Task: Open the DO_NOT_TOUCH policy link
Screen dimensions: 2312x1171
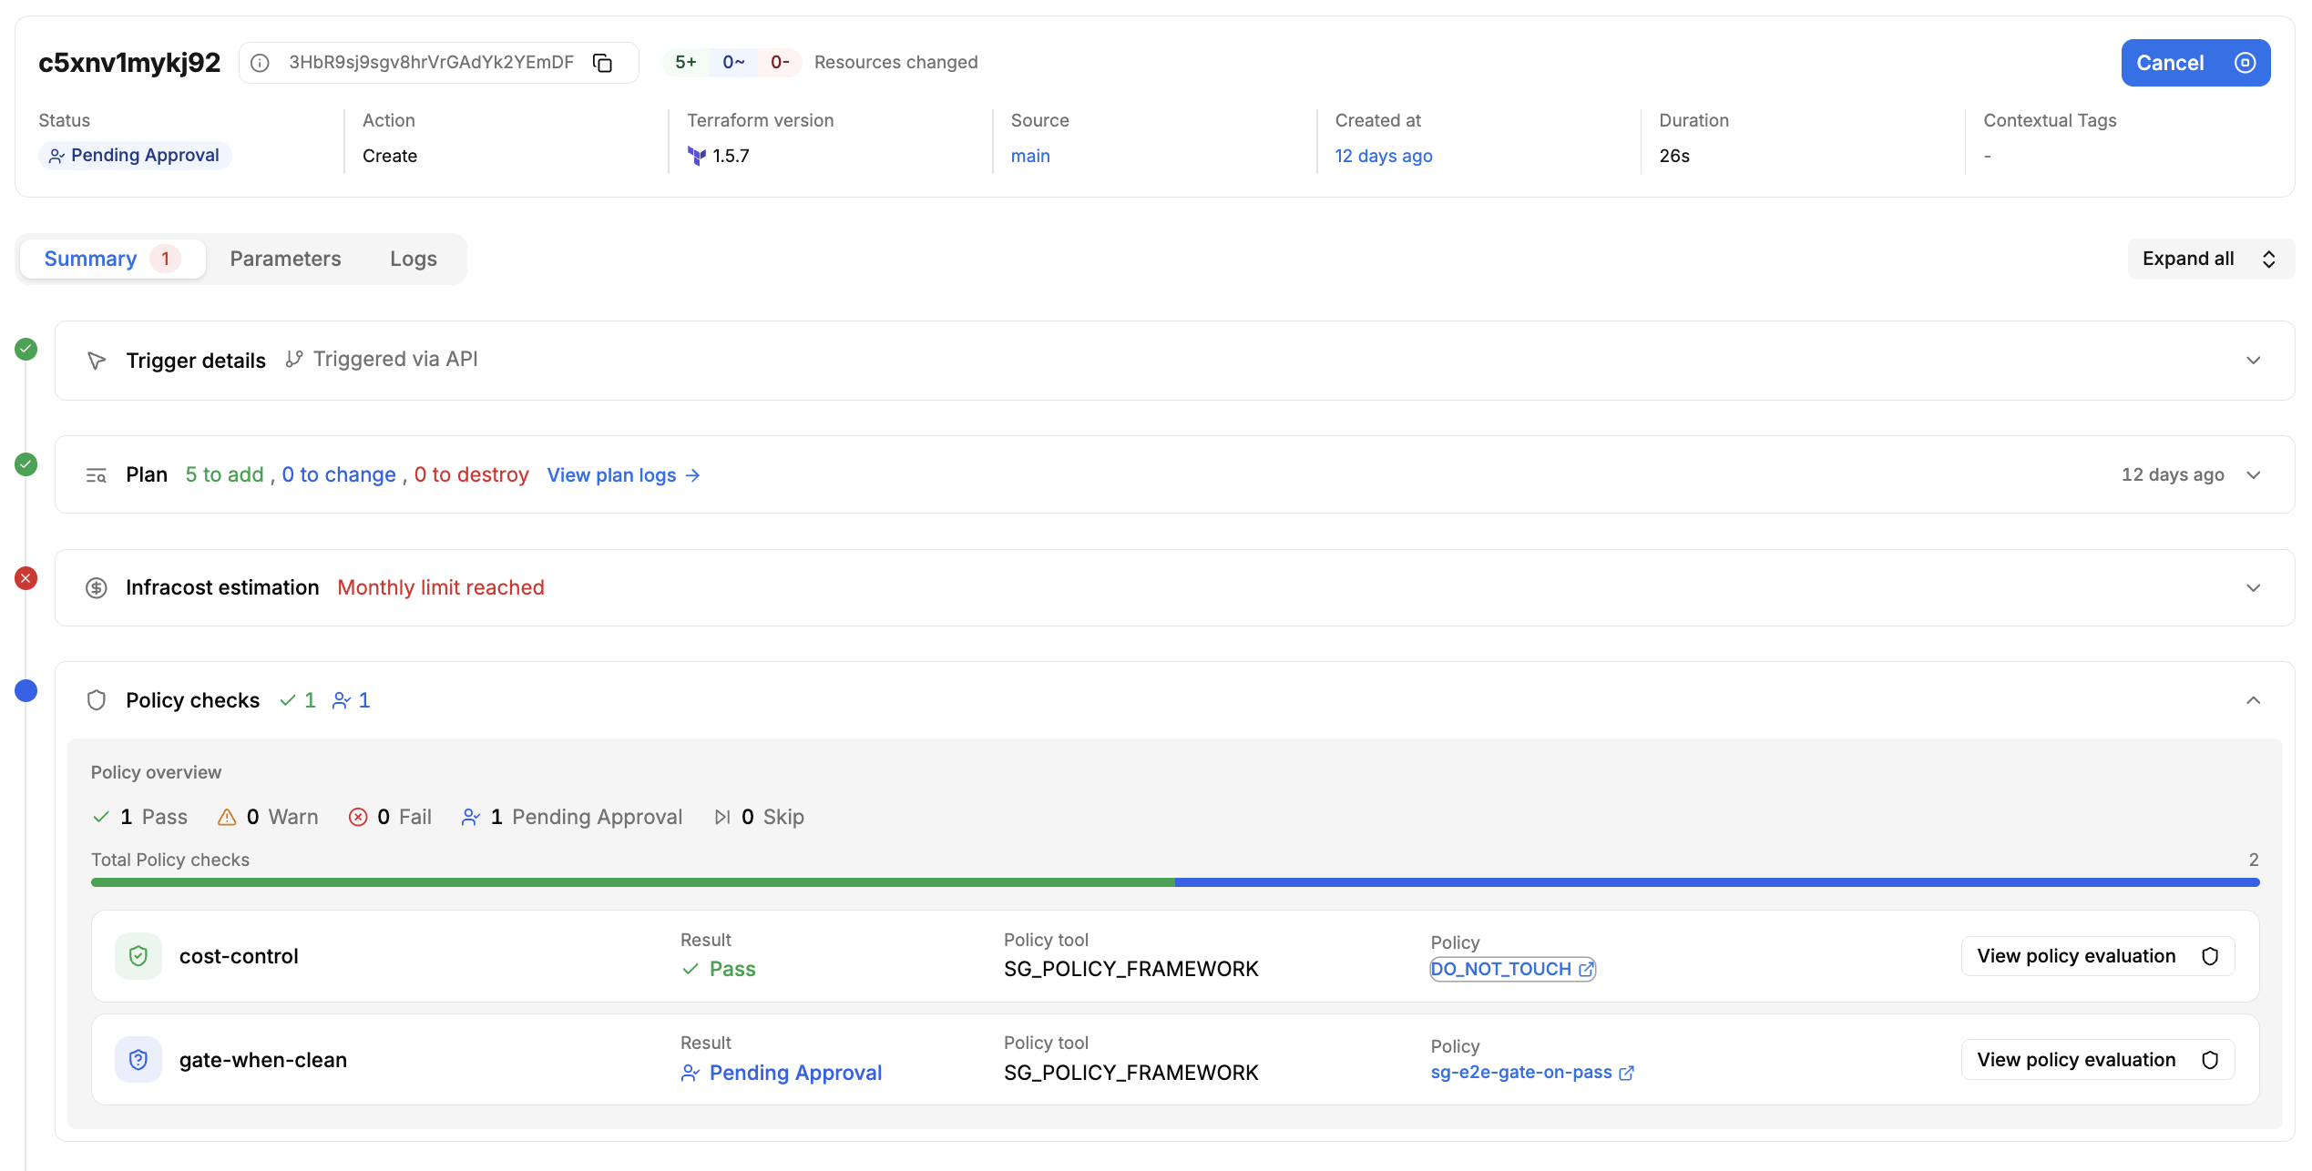Action: [x=1512, y=969]
